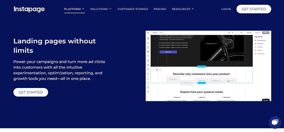
Task: Click the redo arrow in editor preview
Action: [236, 33]
